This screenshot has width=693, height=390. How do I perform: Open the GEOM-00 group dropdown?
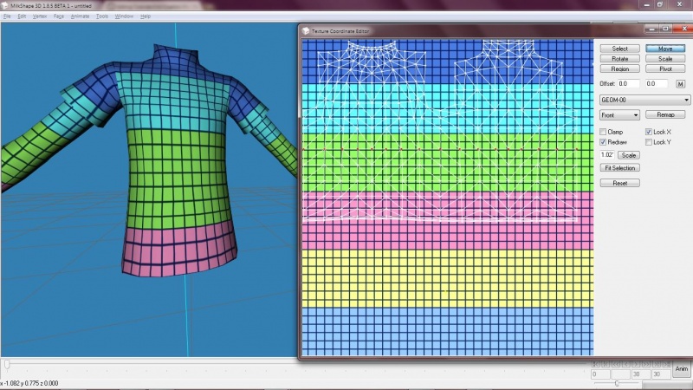(644, 100)
